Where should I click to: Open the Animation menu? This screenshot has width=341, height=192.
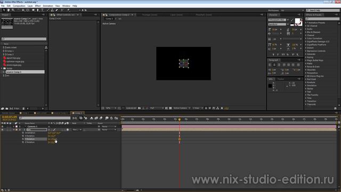(48, 6)
